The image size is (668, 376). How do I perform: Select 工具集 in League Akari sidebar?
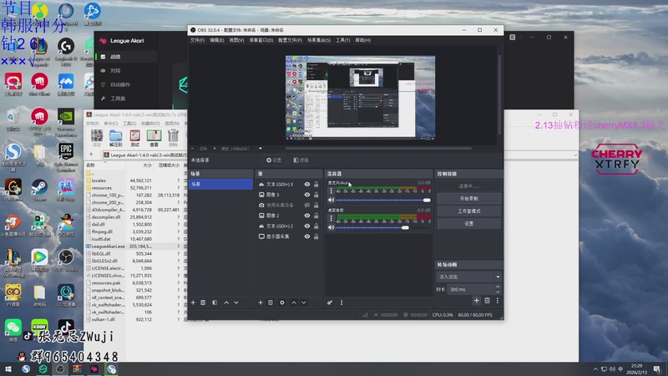click(126, 99)
